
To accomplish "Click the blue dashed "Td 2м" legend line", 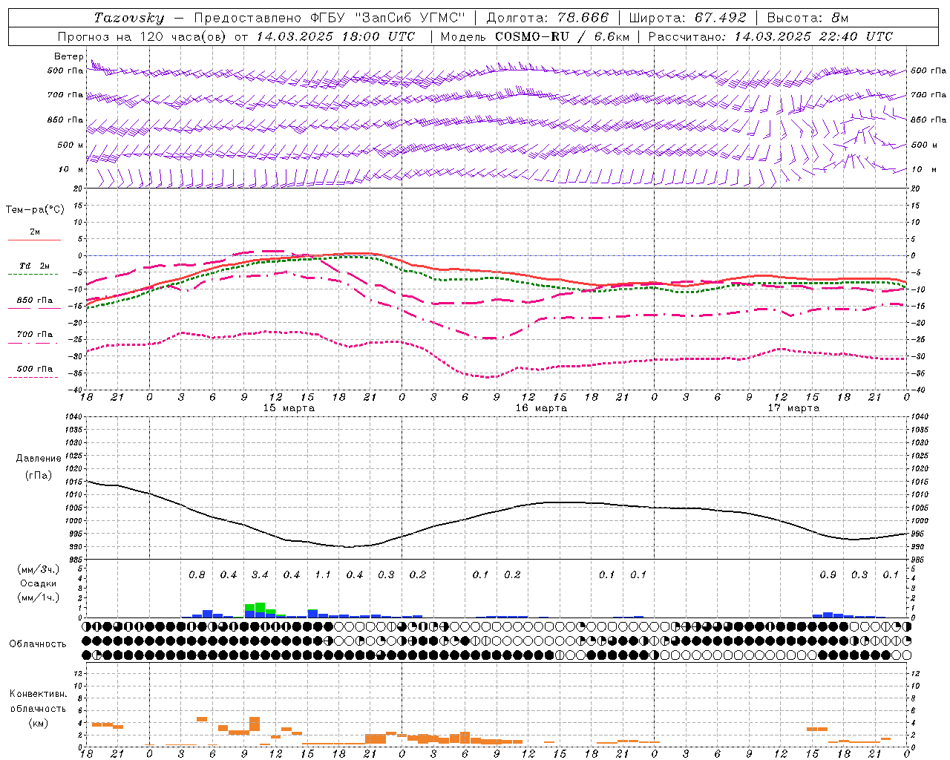I will [x=33, y=274].
